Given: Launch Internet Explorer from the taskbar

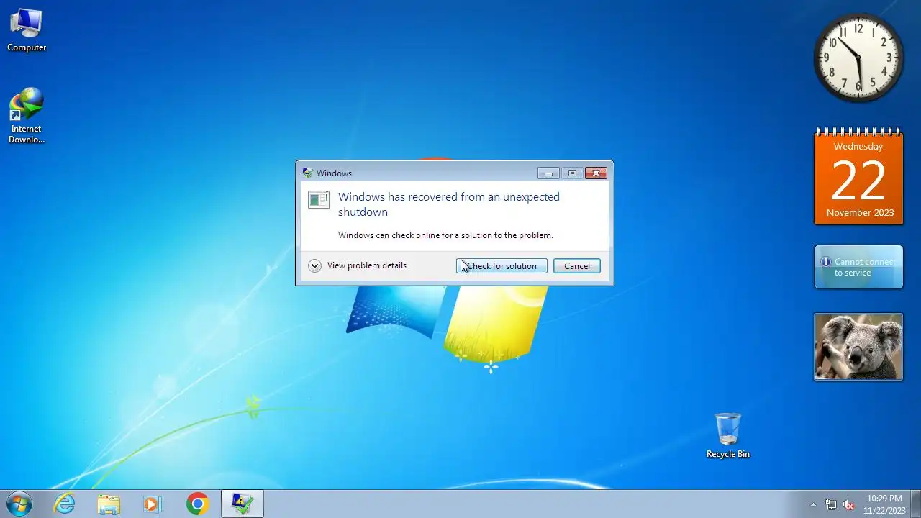Looking at the screenshot, I should point(65,504).
